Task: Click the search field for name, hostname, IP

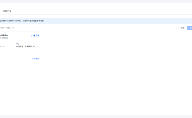Action: [19, 28]
